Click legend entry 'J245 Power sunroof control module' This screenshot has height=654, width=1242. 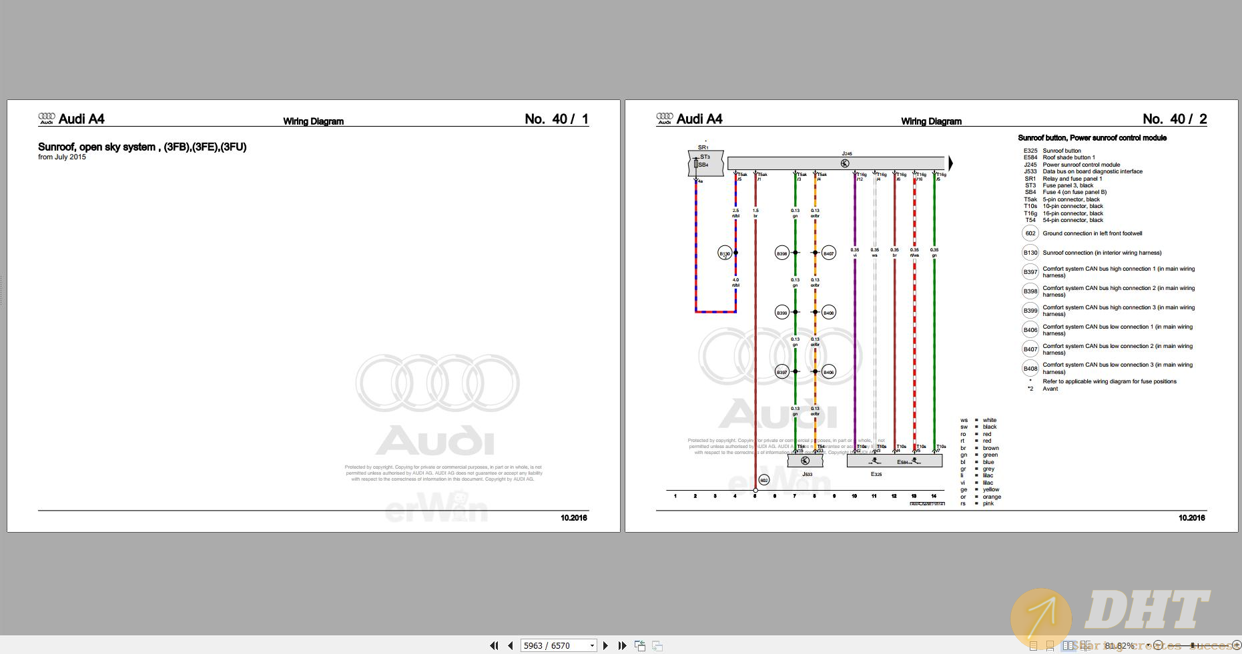[1072, 165]
